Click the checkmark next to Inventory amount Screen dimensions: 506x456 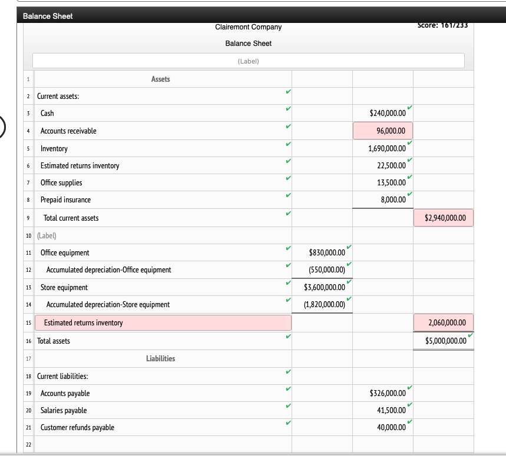[x=408, y=143]
